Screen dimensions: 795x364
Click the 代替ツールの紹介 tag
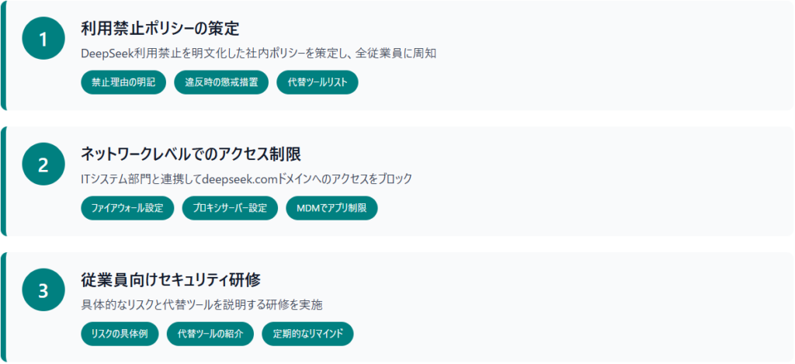(x=210, y=335)
